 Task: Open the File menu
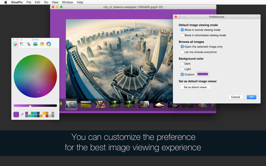[x=29, y=2]
